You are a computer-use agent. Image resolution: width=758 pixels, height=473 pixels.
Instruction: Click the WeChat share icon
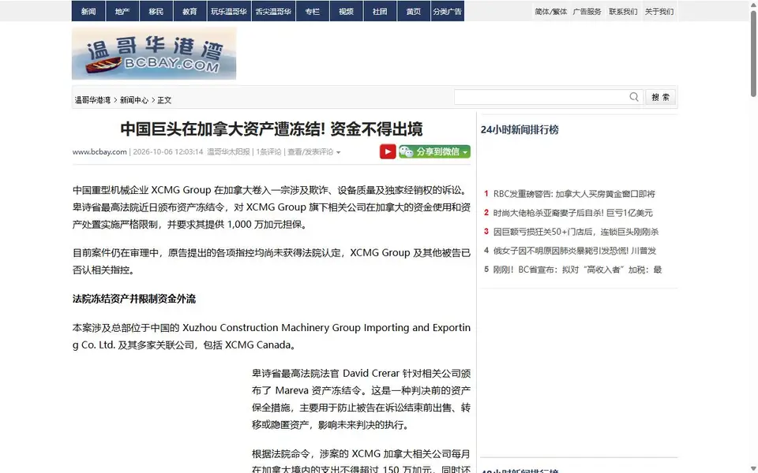point(406,151)
